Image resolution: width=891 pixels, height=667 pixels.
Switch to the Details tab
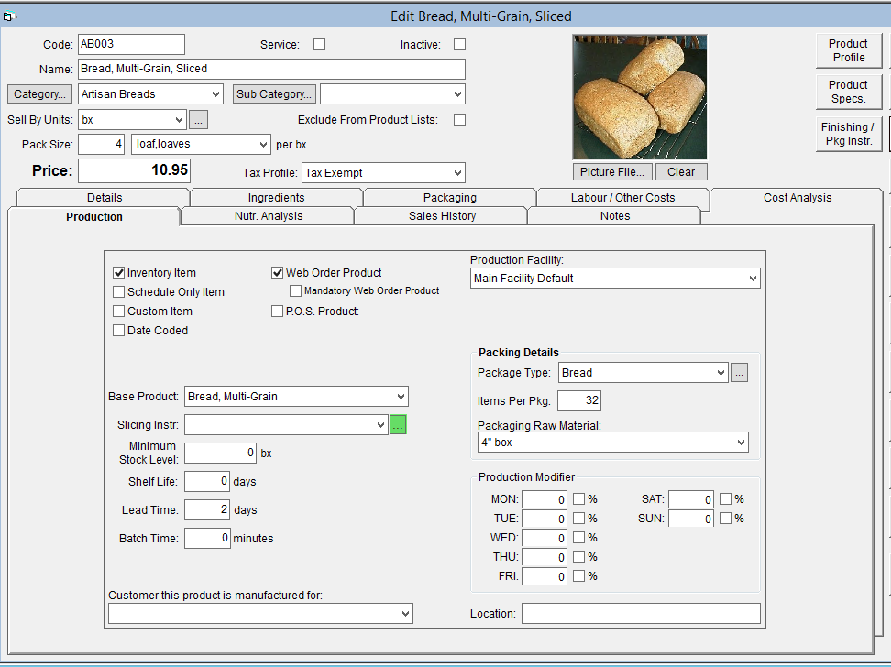click(104, 198)
